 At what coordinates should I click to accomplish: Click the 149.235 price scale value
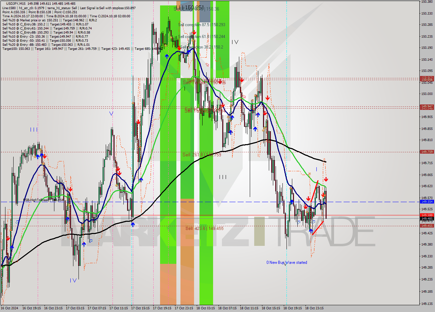tap(427, 279)
